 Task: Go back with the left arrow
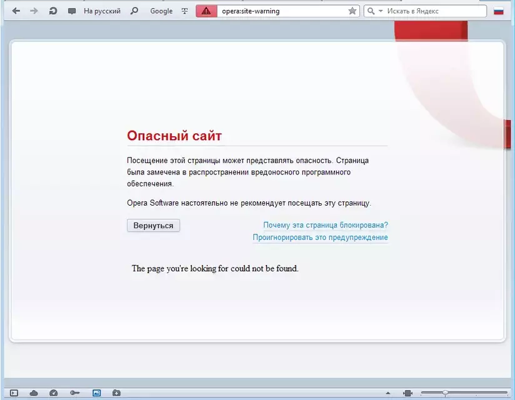coord(16,11)
